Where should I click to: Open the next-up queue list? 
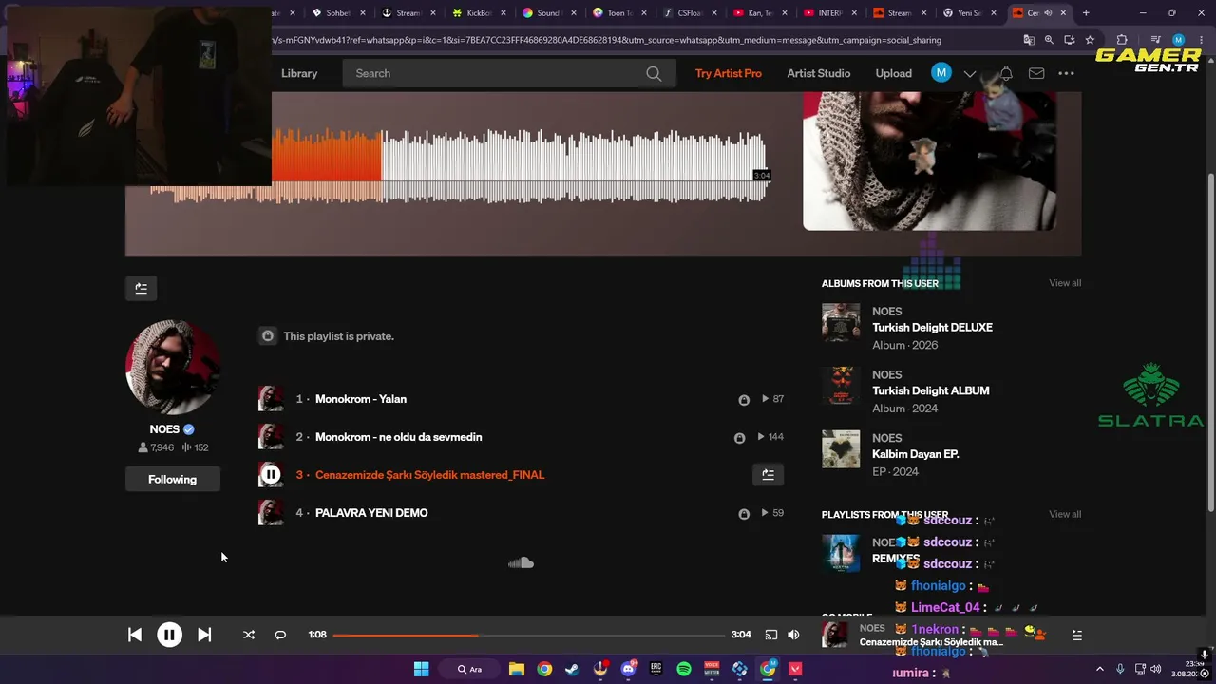coord(1077,635)
